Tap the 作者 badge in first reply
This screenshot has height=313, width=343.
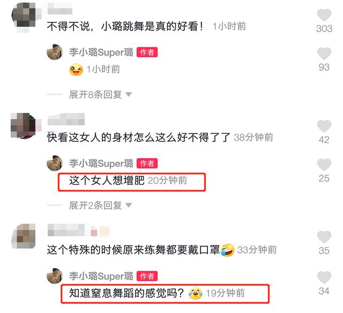(x=147, y=52)
